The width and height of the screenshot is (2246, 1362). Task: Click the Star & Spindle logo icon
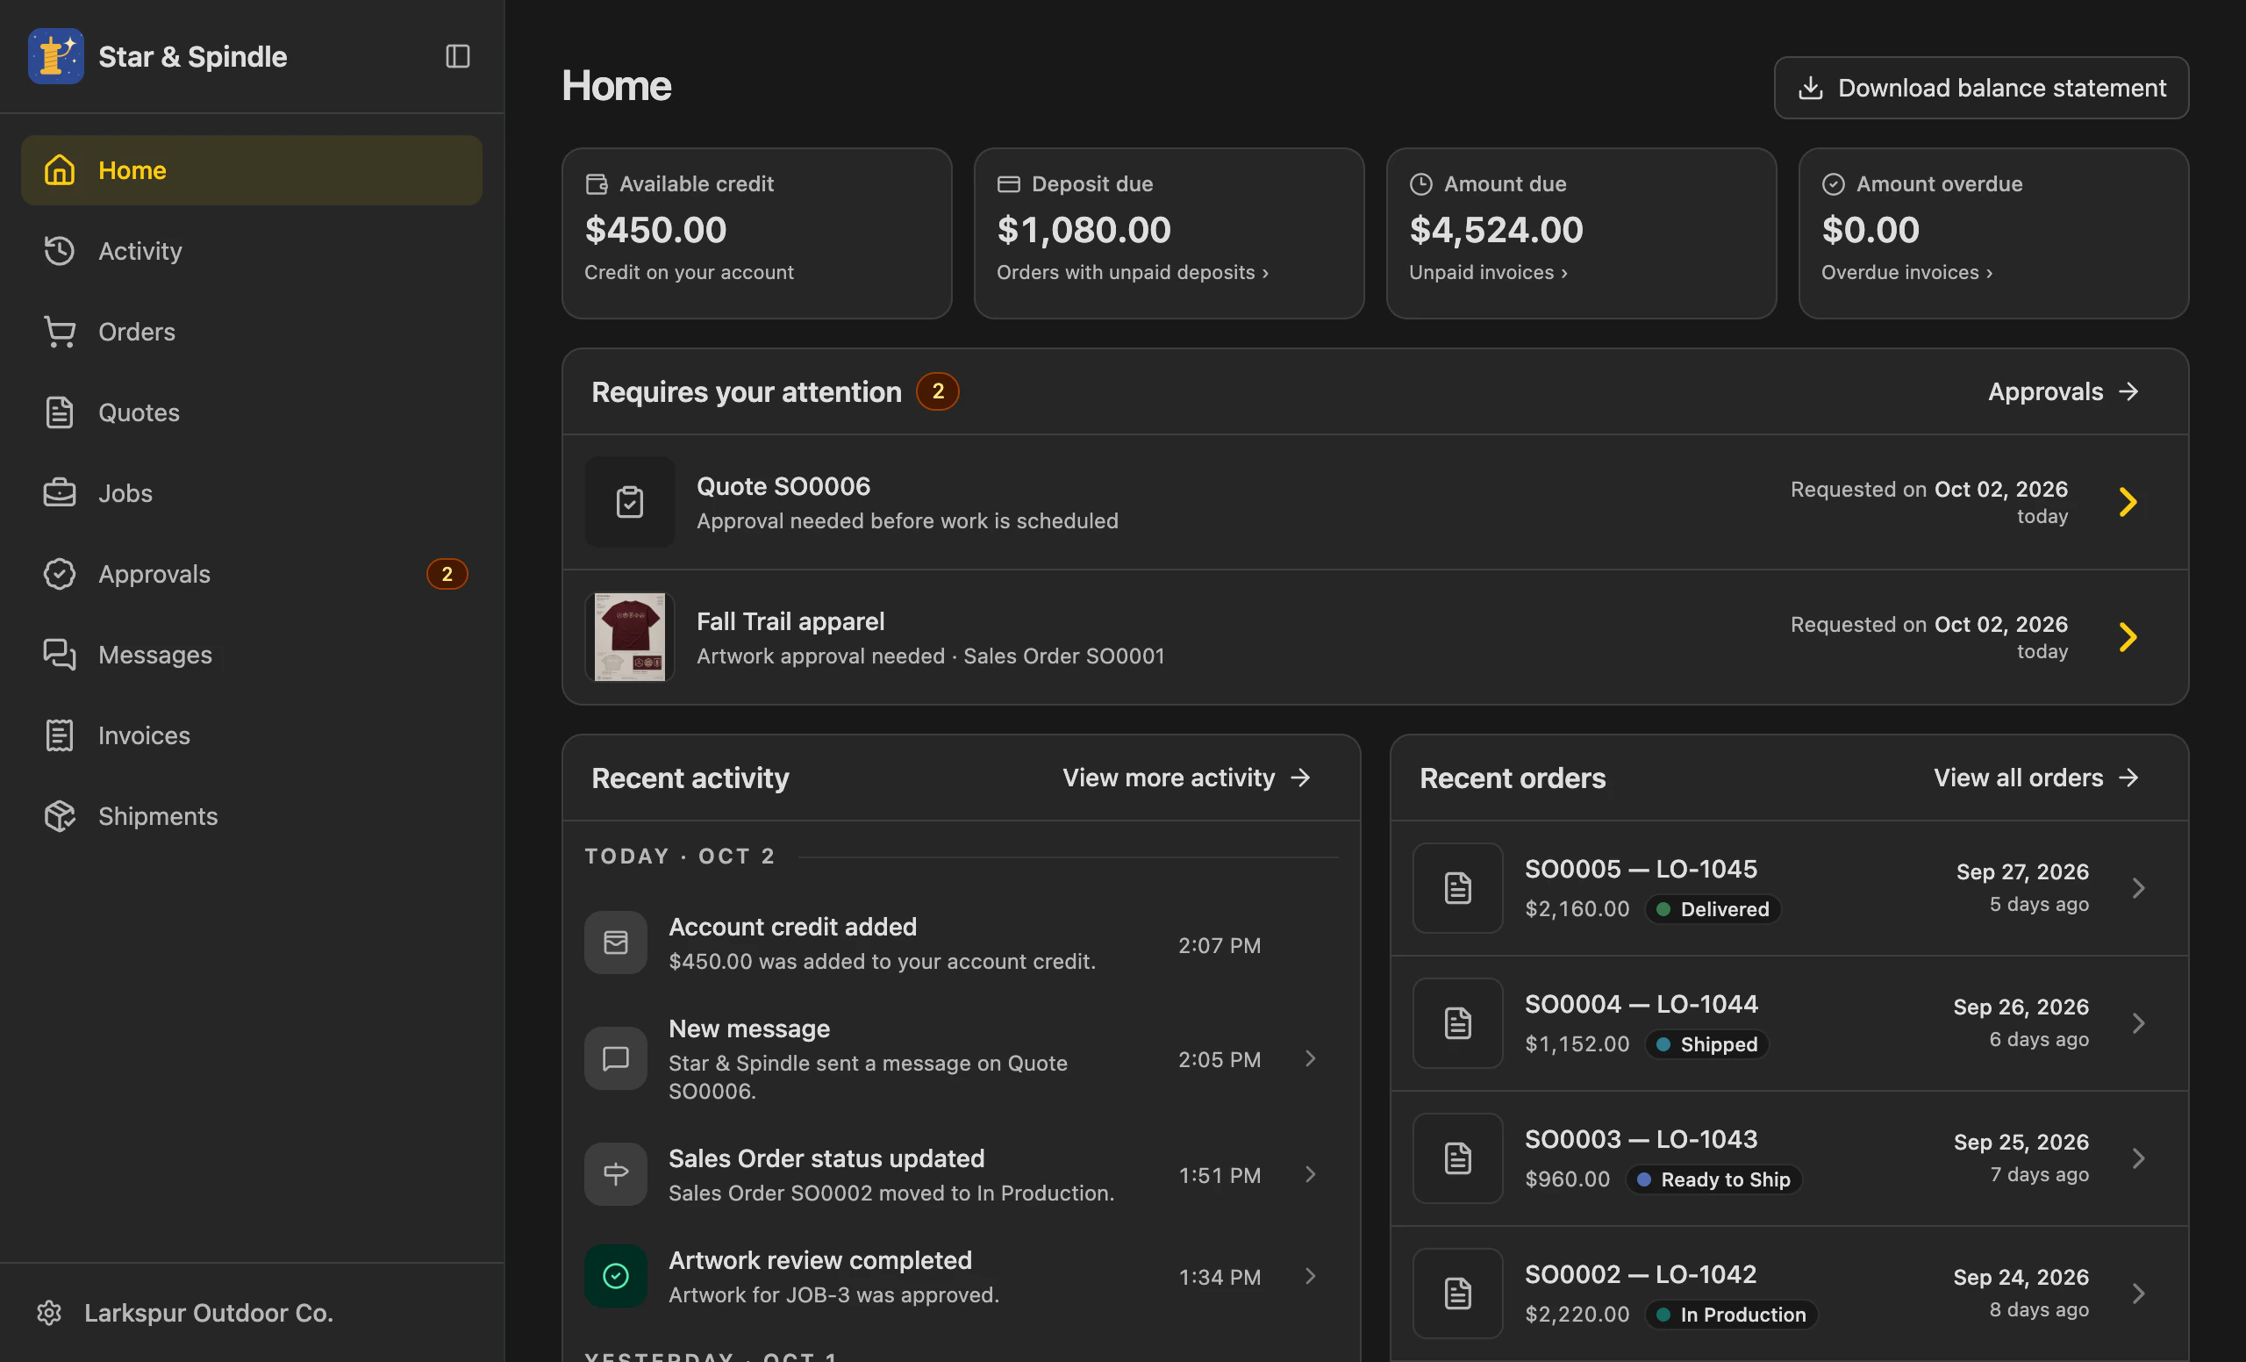coord(55,56)
